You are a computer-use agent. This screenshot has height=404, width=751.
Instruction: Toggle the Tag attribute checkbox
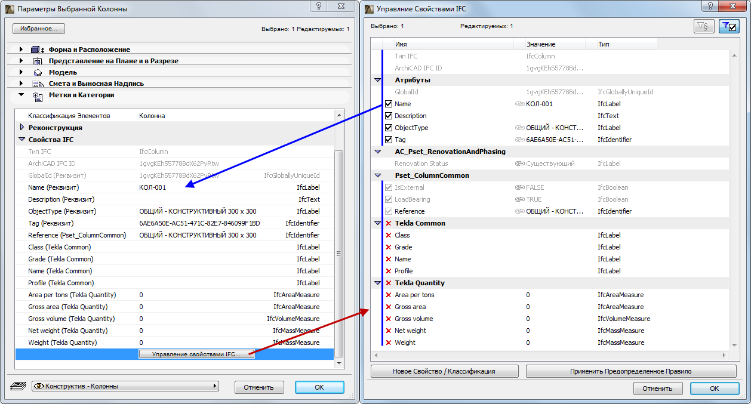(389, 140)
